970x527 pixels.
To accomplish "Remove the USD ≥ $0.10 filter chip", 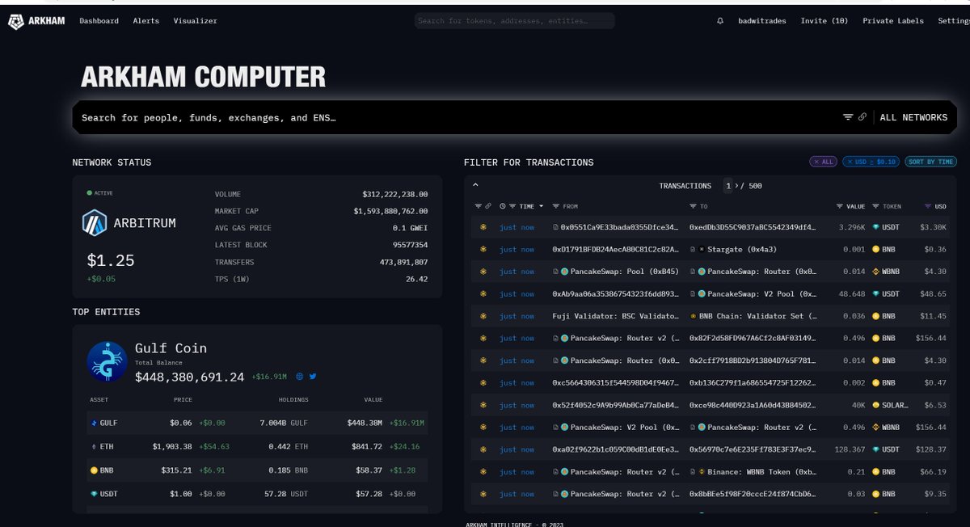I will [871, 162].
